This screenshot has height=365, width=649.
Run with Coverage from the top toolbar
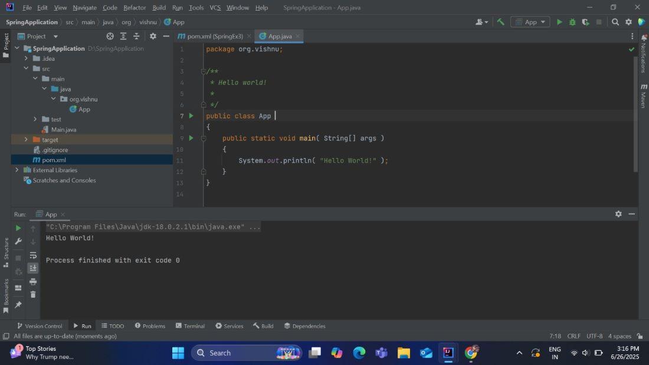(585, 22)
